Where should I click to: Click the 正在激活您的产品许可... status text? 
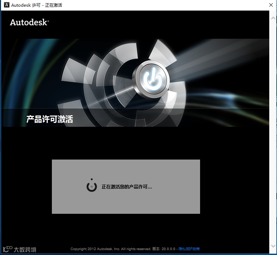point(127,187)
